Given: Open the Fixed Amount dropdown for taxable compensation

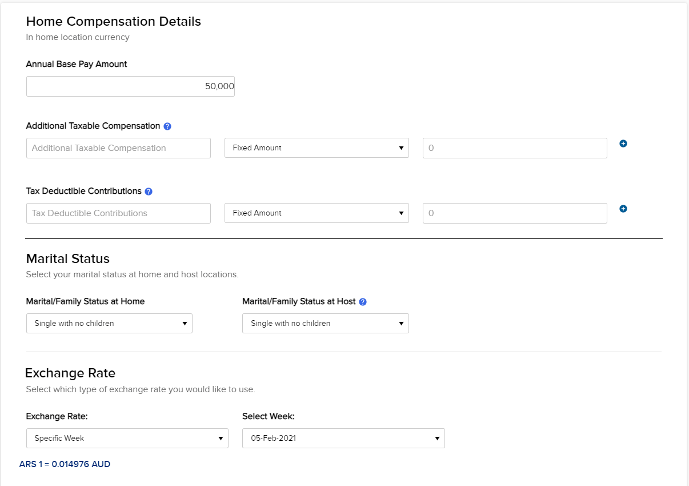Looking at the screenshot, I should coord(317,148).
